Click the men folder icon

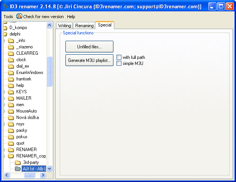pyautogui.click(x=11, y=105)
